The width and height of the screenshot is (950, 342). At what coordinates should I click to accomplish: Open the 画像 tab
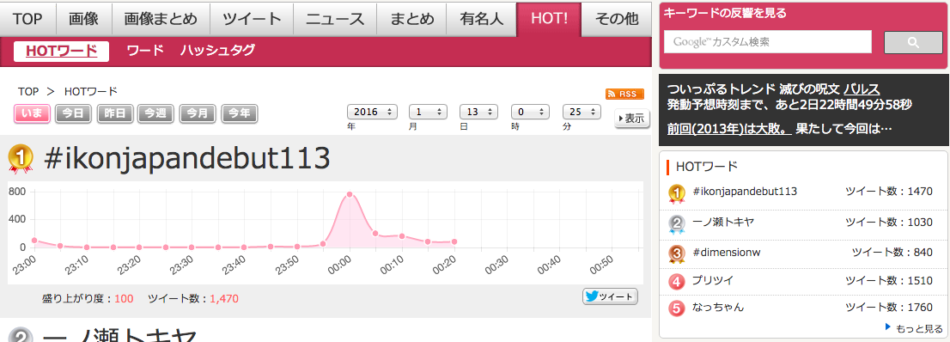[x=83, y=19]
